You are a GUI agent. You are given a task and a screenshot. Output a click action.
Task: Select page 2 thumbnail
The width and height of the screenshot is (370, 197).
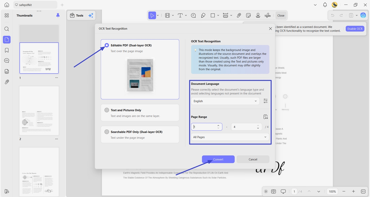(x=39, y=111)
